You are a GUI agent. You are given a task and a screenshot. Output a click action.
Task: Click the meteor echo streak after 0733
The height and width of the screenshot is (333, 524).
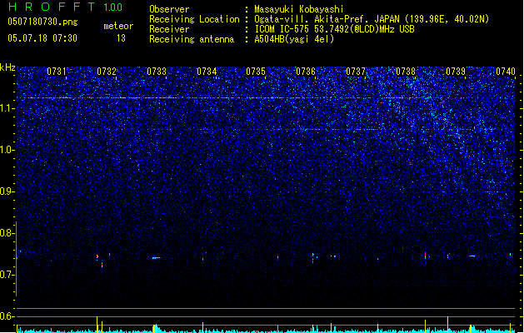pyautogui.click(x=157, y=258)
